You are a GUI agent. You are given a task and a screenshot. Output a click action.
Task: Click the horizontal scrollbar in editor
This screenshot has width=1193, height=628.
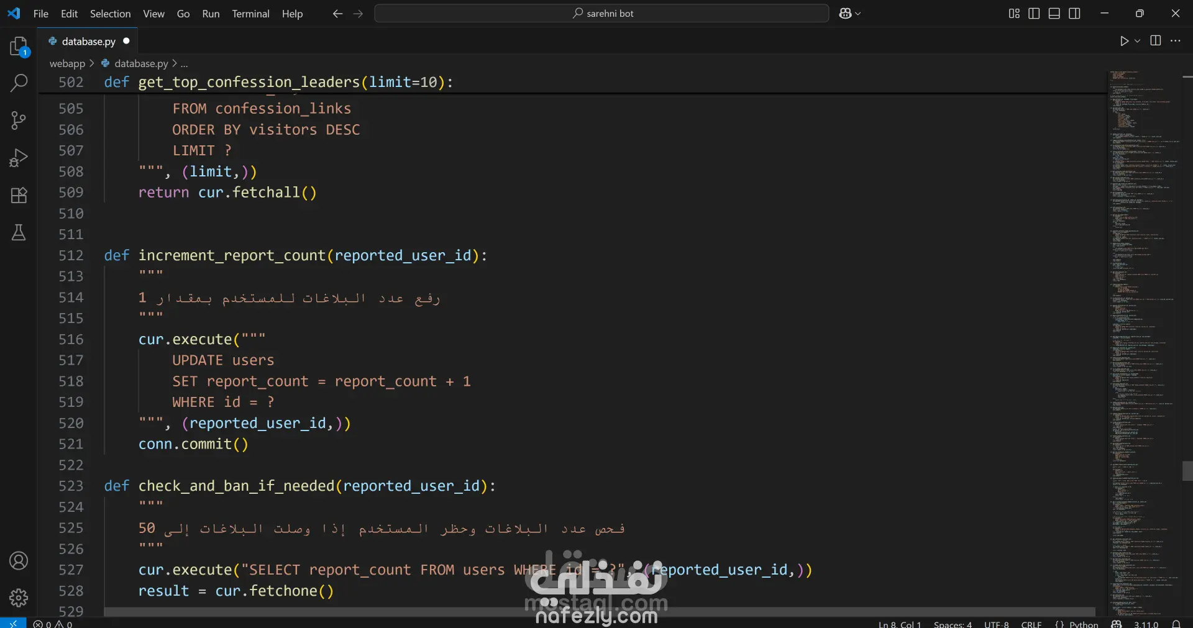pyautogui.click(x=600, y=612)
